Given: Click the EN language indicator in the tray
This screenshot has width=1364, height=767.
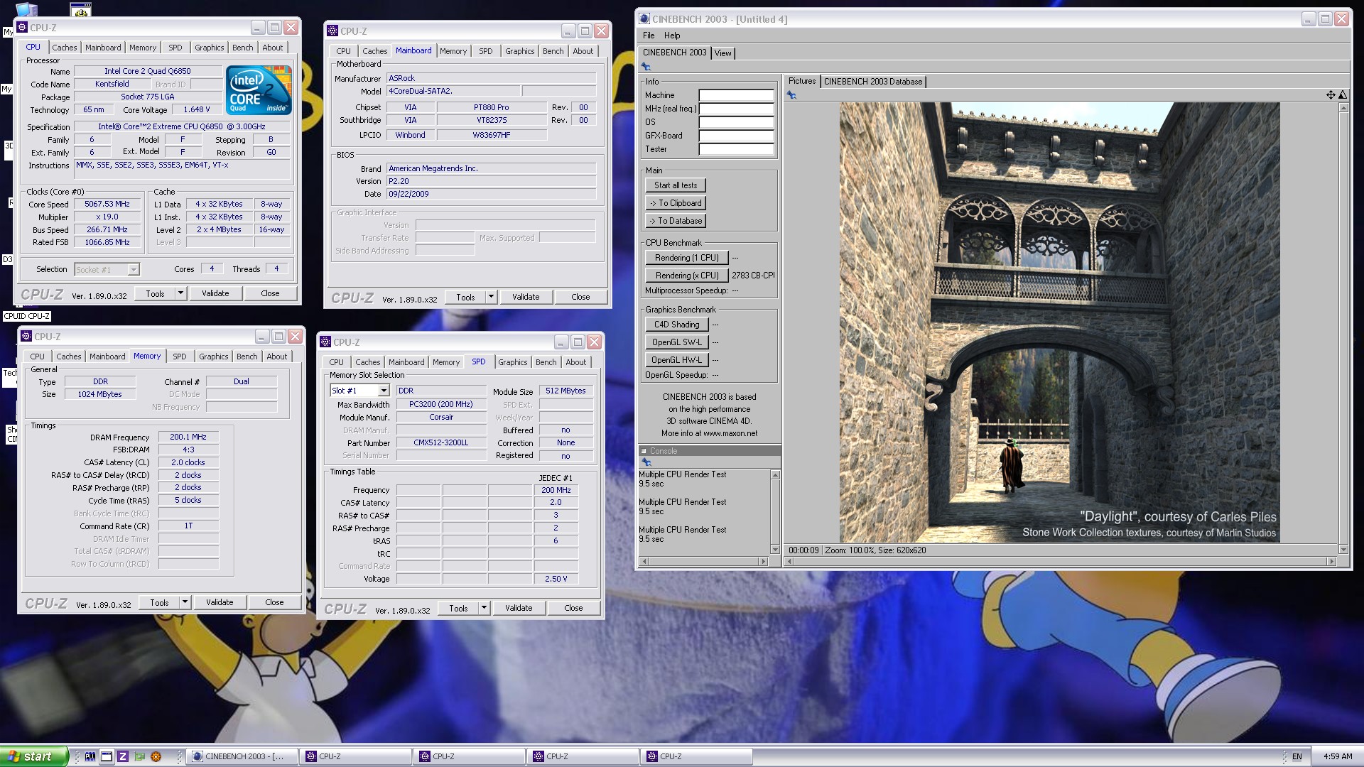Looking at the screenshot, I should (x=1297, y=756).
